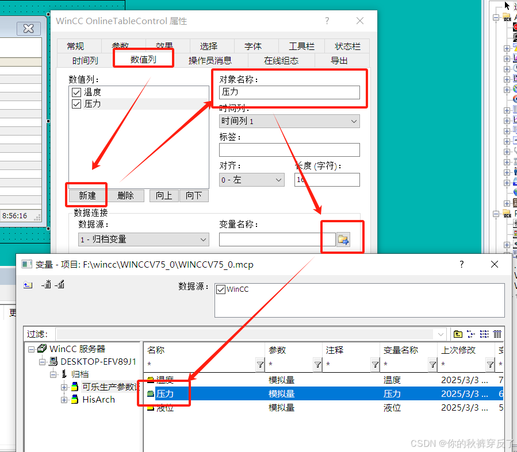Image resolution: width=517 pixels, height=452 pixels.
Task: Switch to the 时间列 tab
Action: click(x=85, y=60)
